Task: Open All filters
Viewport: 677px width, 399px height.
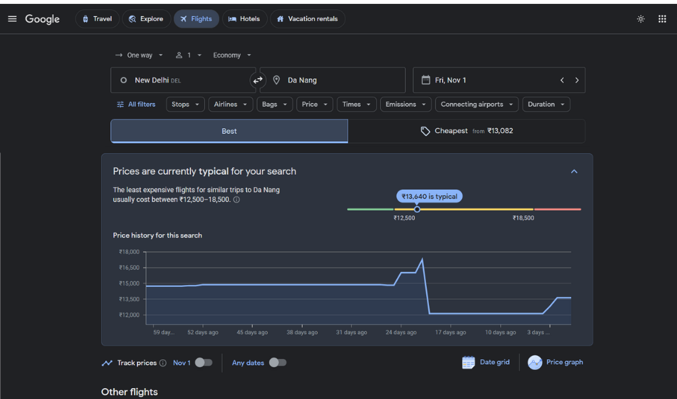Action: [x=136, y=104]
